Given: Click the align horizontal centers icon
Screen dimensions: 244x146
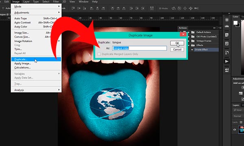Looking at the screenshot, I should (x=98, y=8).
